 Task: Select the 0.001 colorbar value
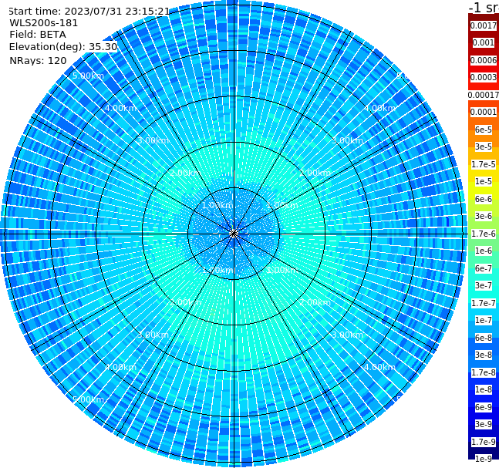tap(484, 42)
